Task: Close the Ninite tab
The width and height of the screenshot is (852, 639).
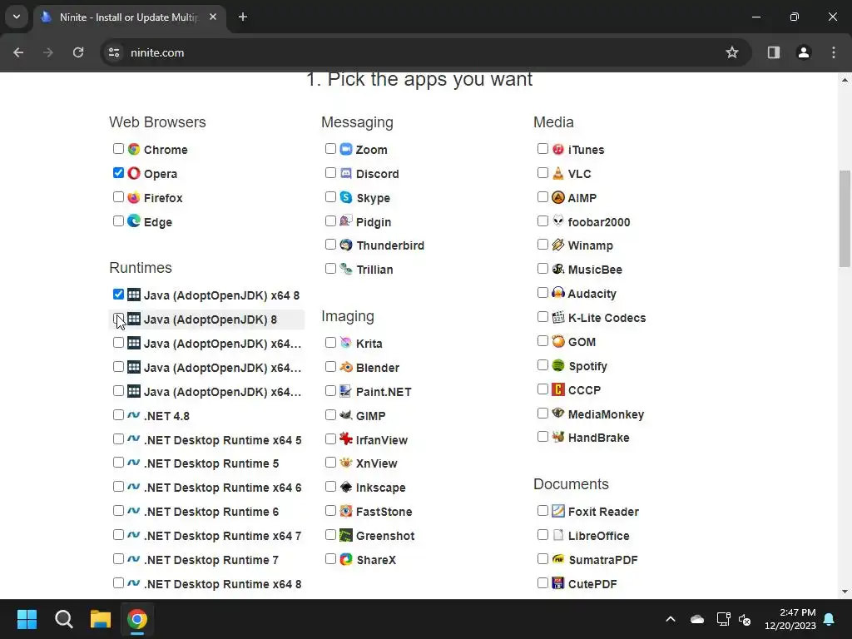Action: coord(213,17)
